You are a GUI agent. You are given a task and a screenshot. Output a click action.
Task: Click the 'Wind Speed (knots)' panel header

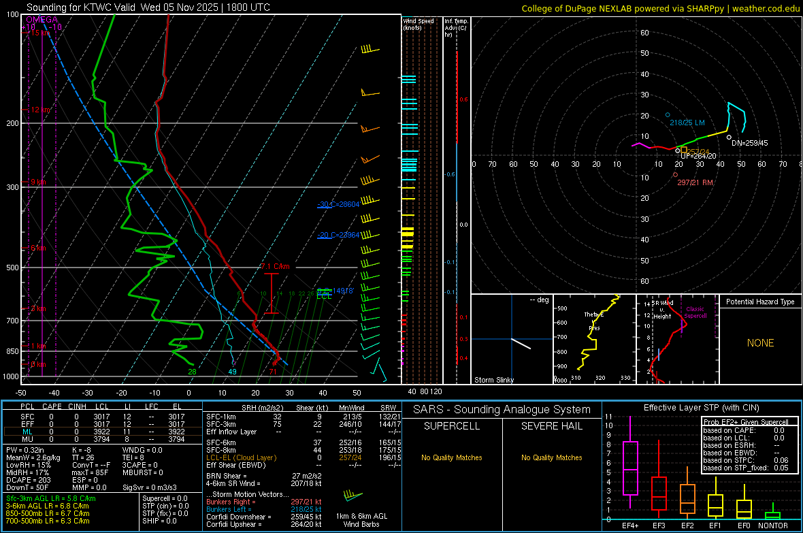click(419, 24)
